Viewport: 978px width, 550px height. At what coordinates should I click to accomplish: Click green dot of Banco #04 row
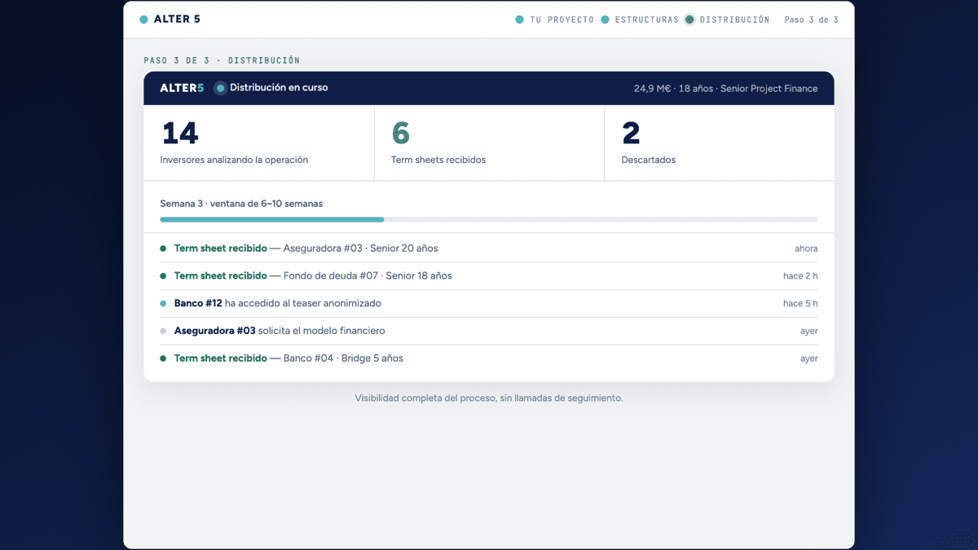pyautogui.click(x=163, y=359)
